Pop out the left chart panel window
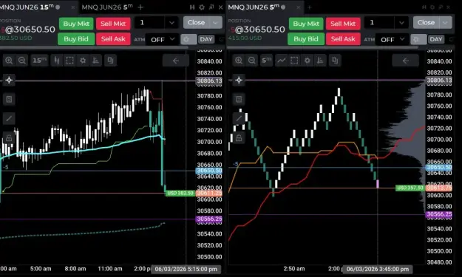The width and height of the screenshot is (462, 277). [x=211, y=7]
